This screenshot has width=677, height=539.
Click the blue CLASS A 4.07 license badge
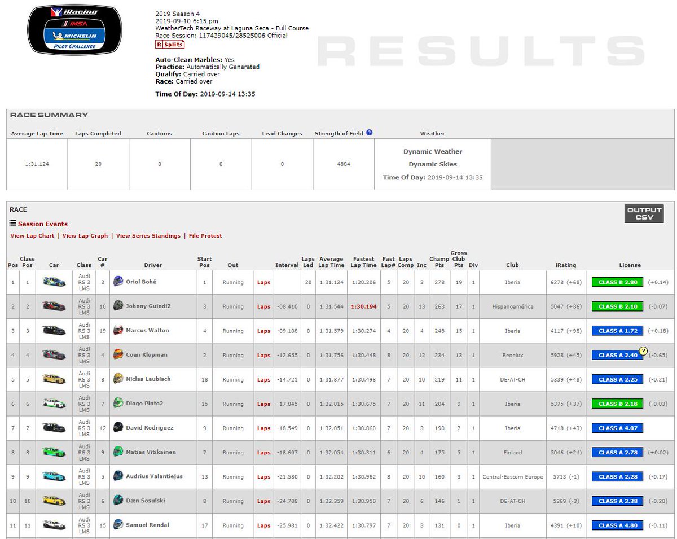coord(618,428)
